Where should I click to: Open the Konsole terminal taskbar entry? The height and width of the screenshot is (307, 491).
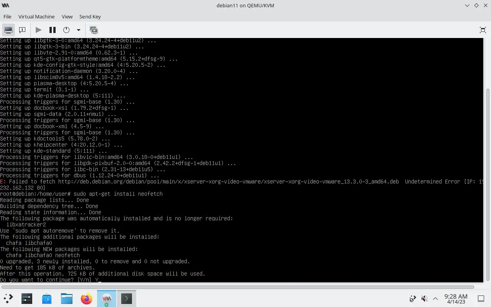[x=127, y=298]
